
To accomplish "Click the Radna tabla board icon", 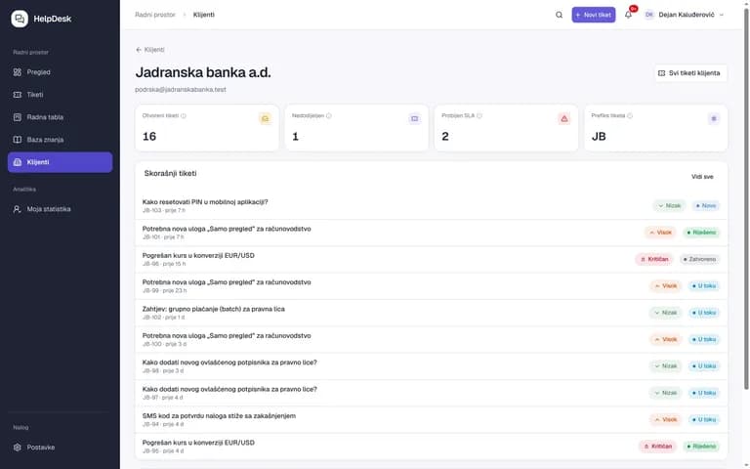I will click(18, 117).
